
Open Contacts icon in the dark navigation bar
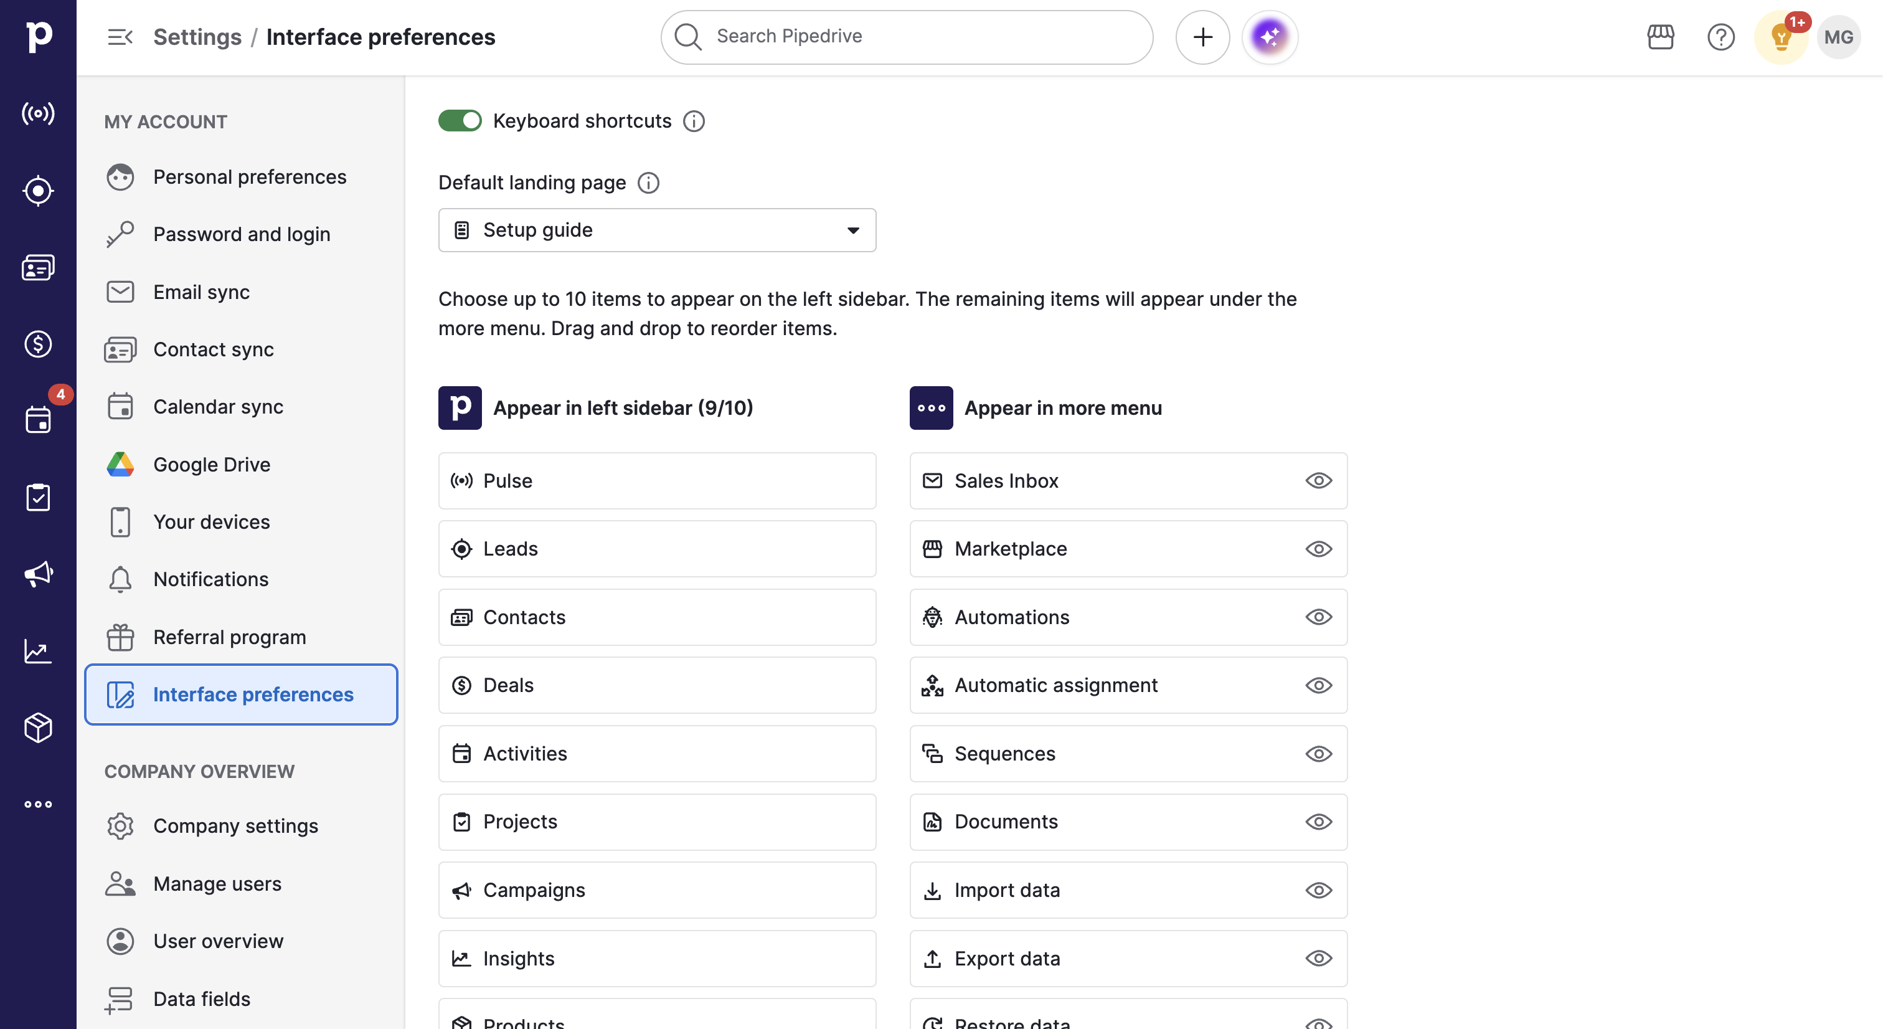(x=38, y=268)
